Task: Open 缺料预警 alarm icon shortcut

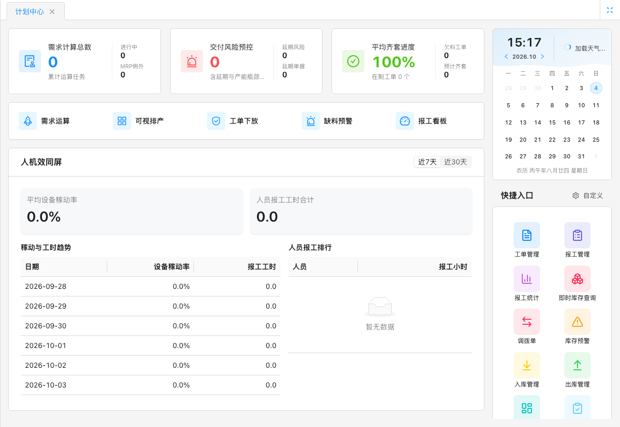Action: click(310, 121)
